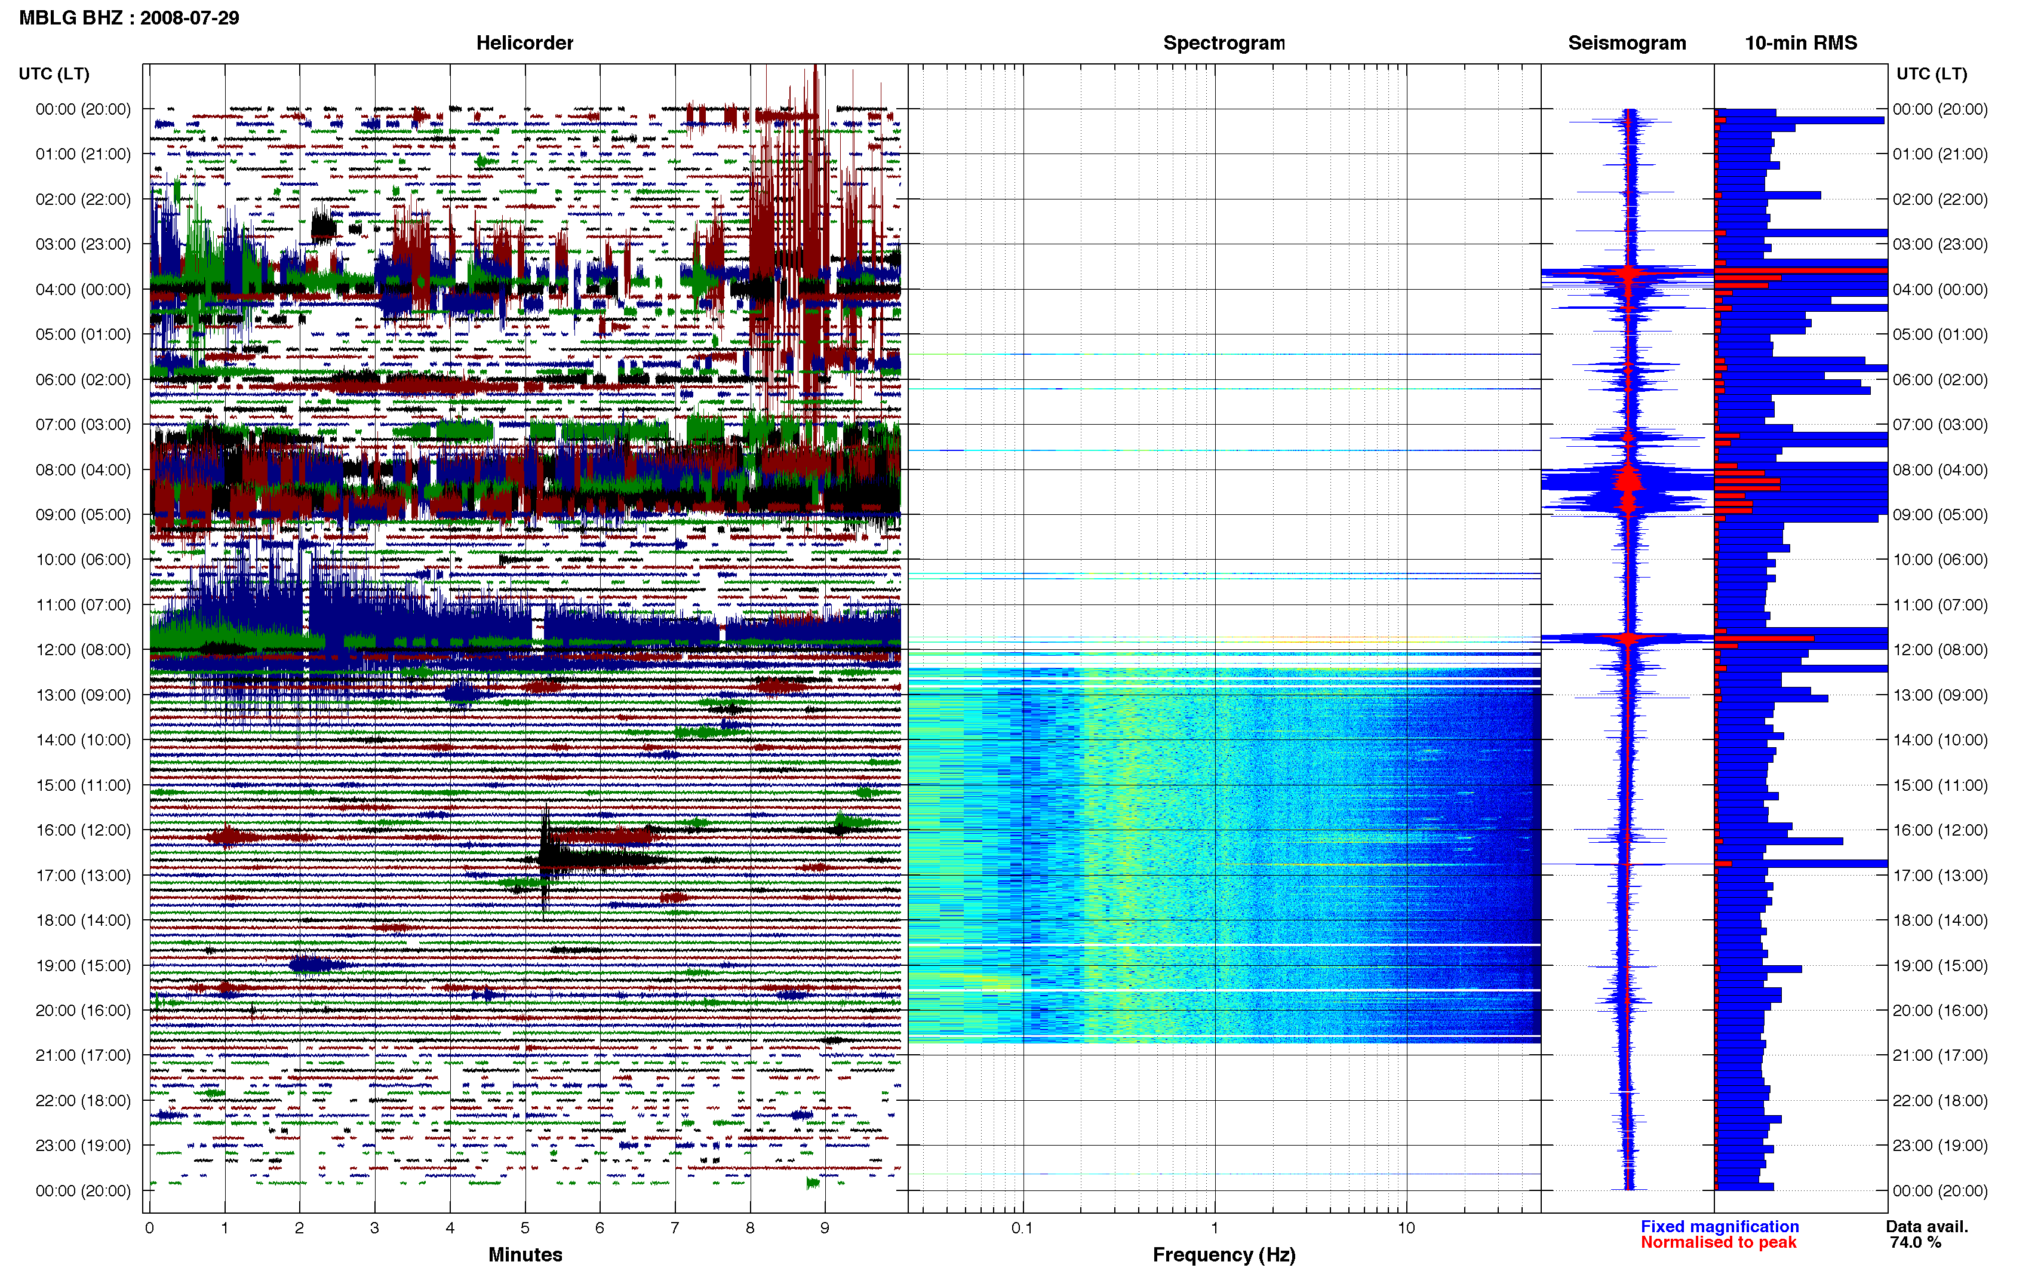
Task: Click '14:00 (10:00)' beside the RMS panel
Action: point(1939,740)
